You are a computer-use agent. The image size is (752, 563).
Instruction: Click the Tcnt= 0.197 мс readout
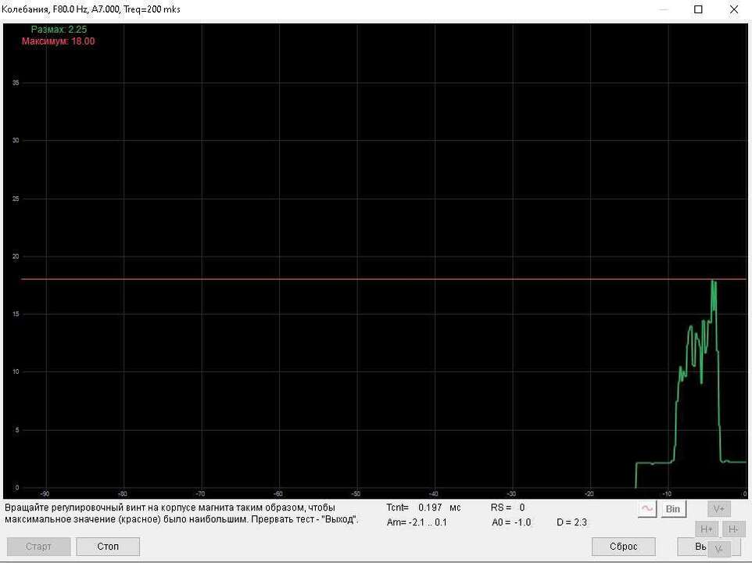point(423,507)
